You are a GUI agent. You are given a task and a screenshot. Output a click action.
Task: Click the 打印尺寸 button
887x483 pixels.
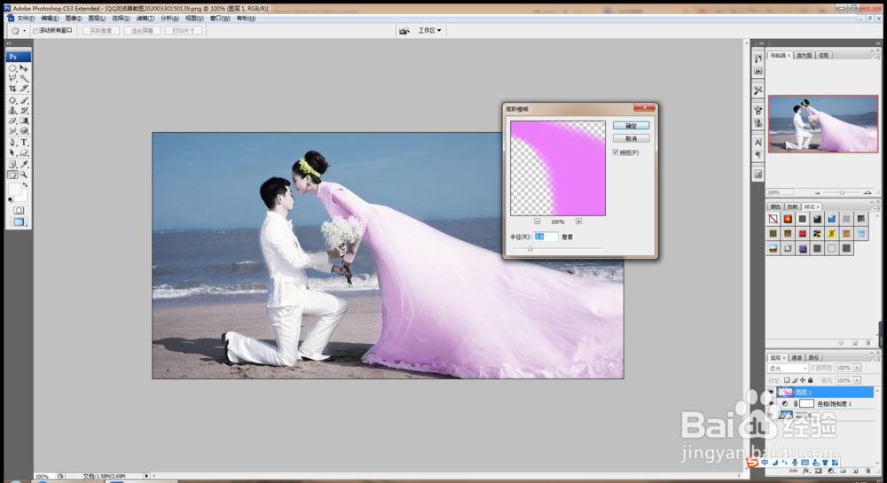(x=184, y=30)
